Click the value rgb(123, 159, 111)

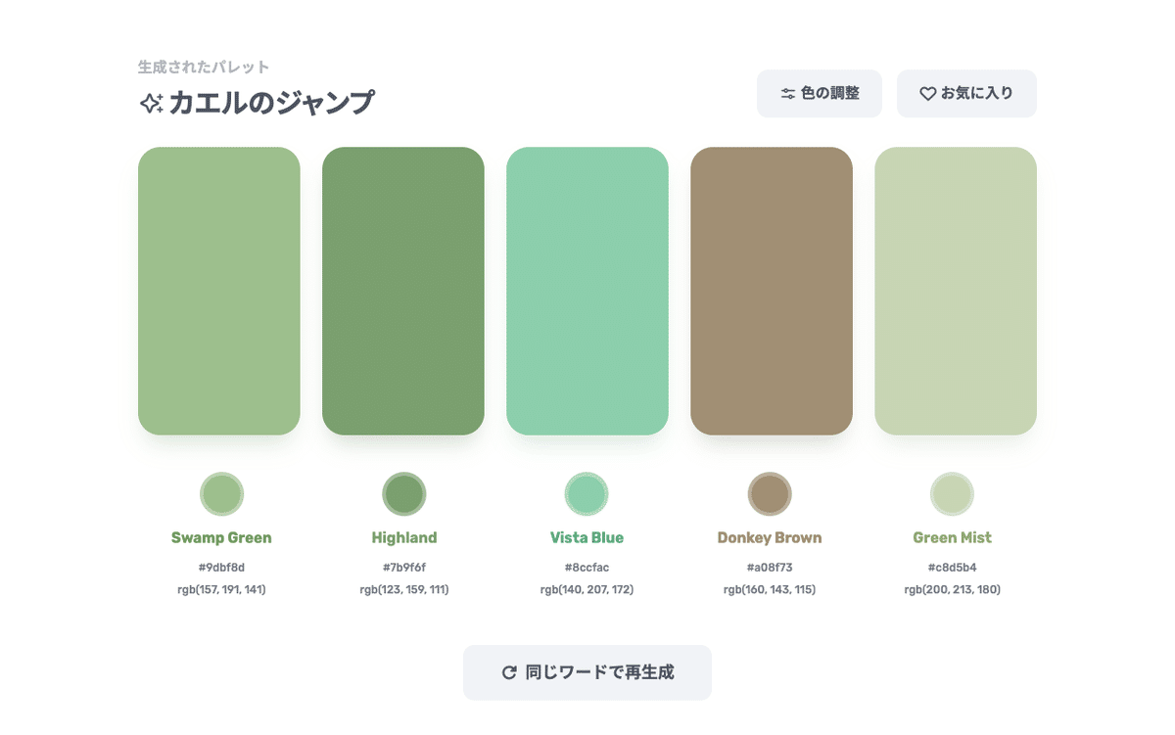(x=404, y=589)
